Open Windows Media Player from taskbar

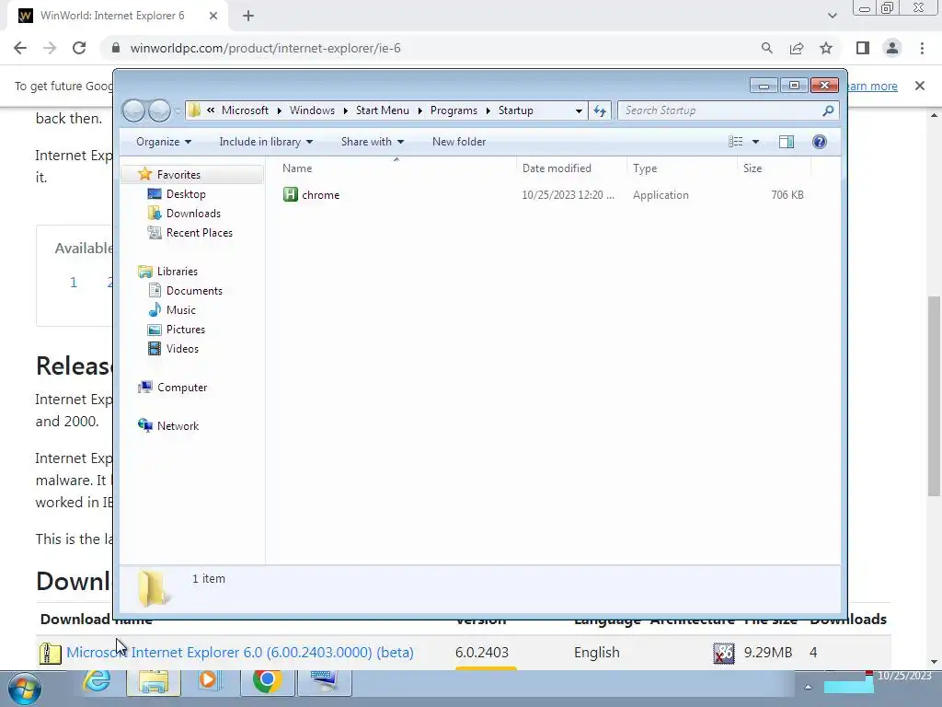pos(209,680)
